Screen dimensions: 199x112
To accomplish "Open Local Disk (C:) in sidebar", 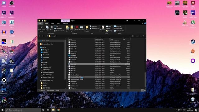I will click(x=46, y=67).
